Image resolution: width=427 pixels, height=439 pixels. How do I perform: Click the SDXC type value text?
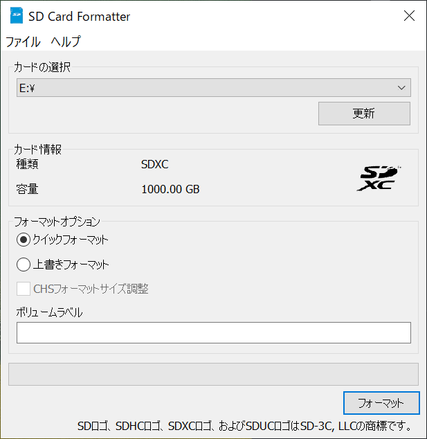point(155,165)
